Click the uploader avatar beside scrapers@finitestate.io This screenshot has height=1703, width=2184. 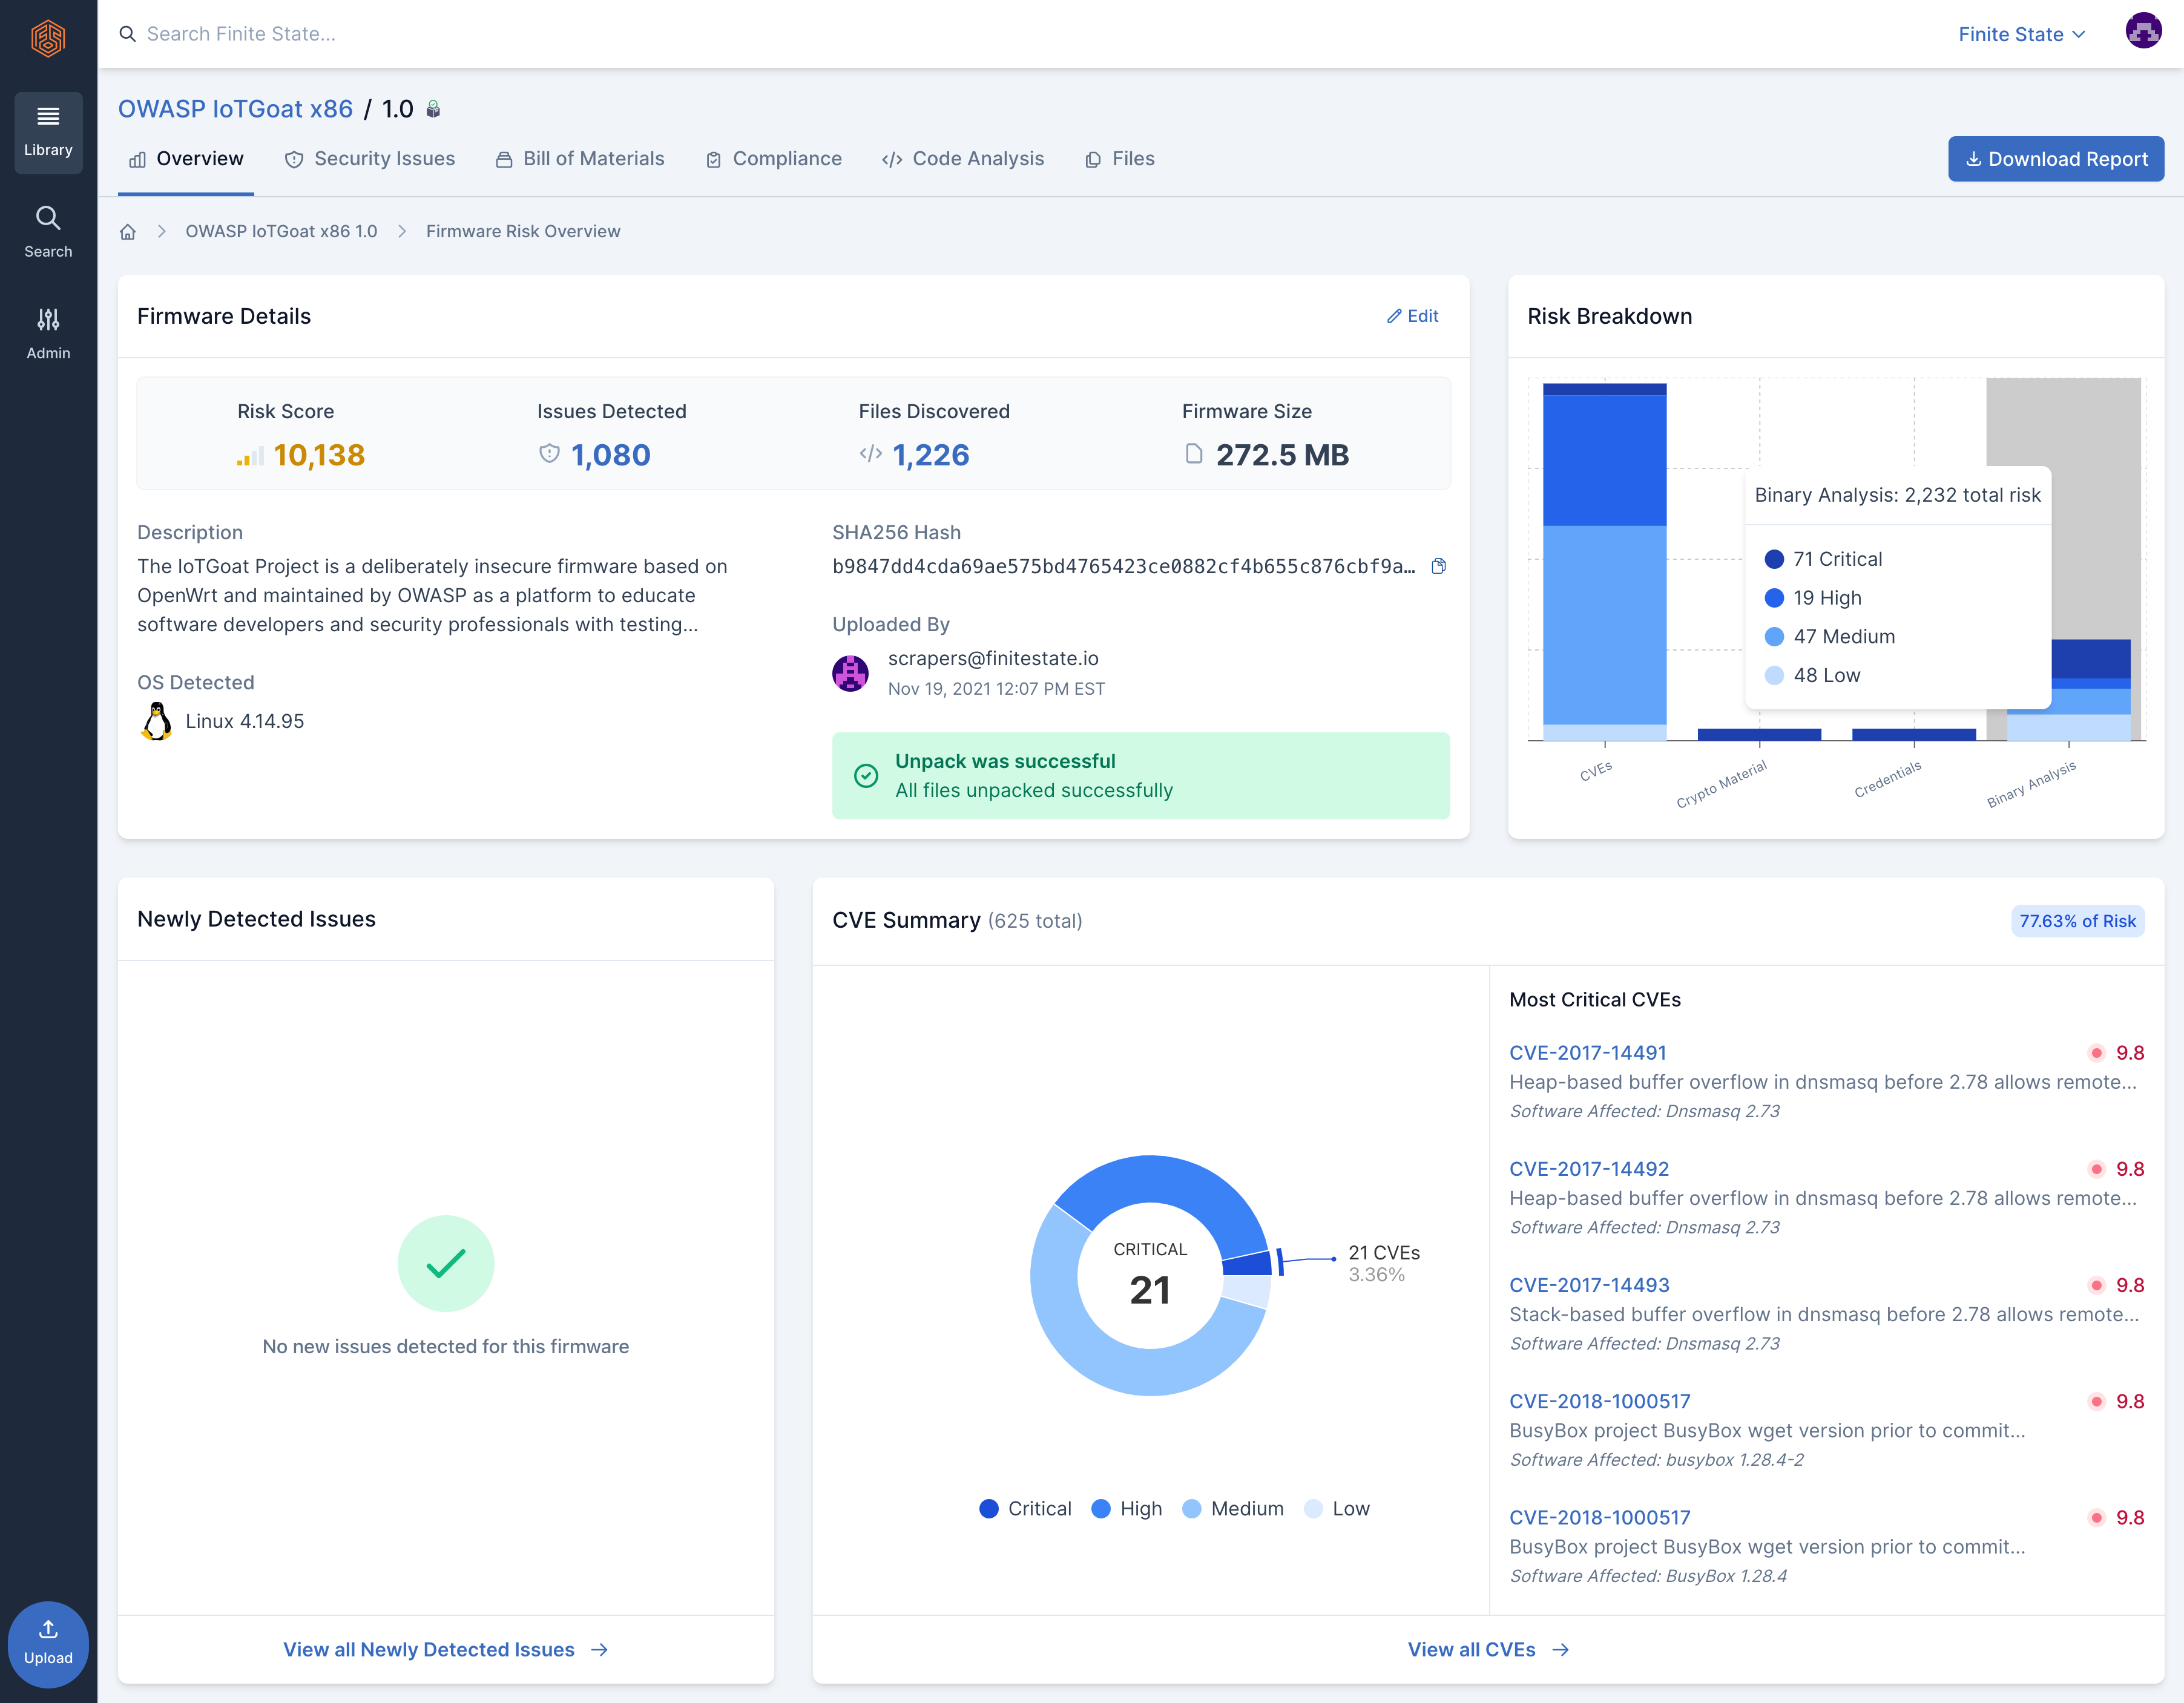click(850, 673)
